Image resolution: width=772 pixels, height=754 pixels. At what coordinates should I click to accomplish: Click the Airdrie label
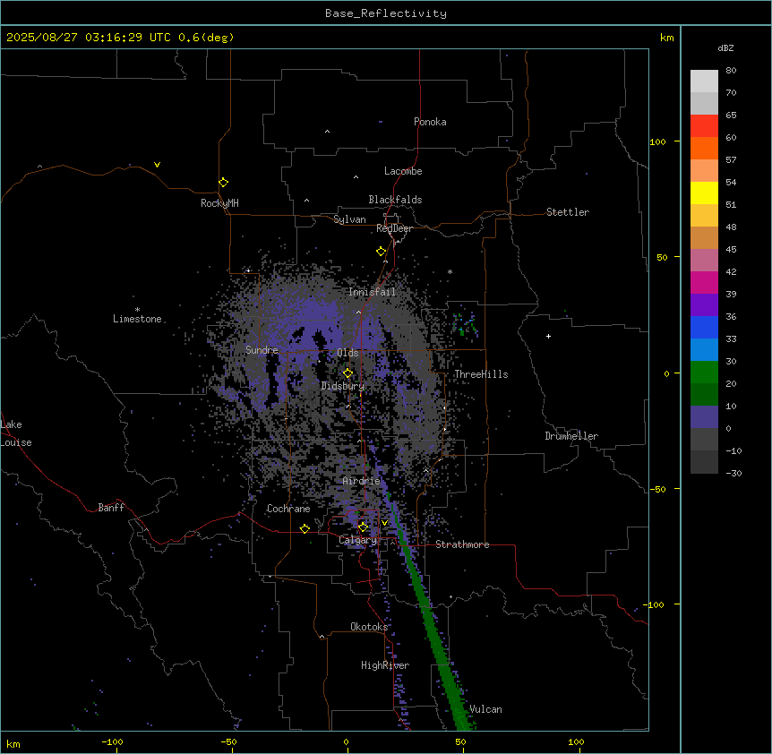click(362, 481)
